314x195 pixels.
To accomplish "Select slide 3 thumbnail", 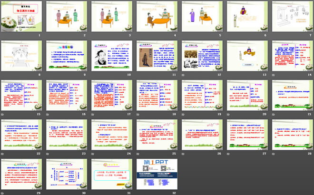I will tap(112, 16).
